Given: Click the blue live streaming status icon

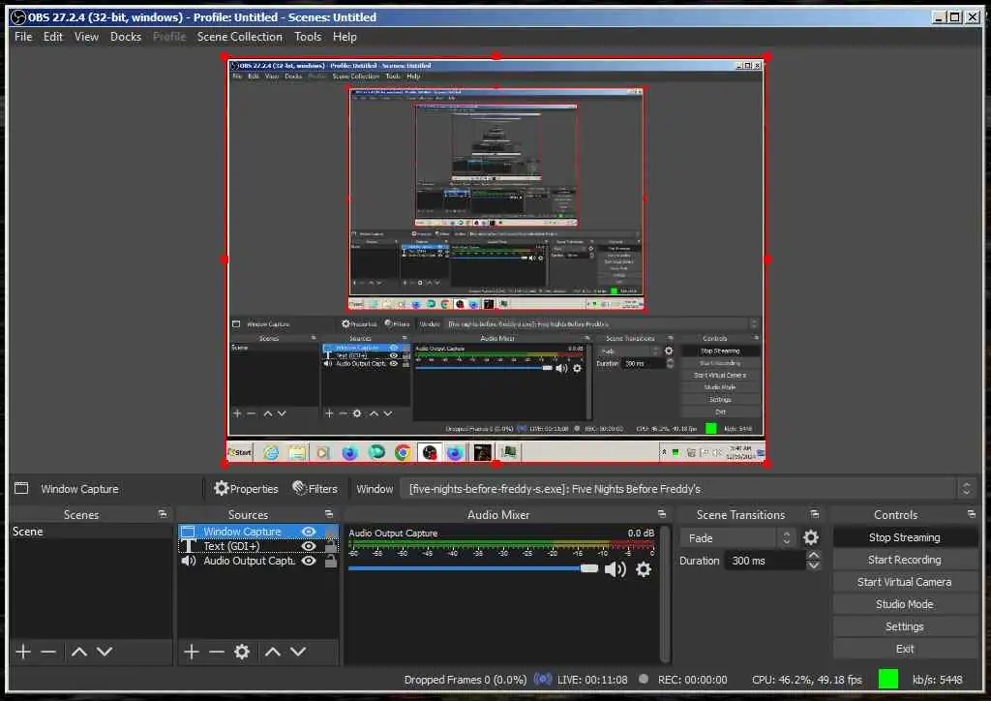Looking at the screenshot, I should click(542, 680).
